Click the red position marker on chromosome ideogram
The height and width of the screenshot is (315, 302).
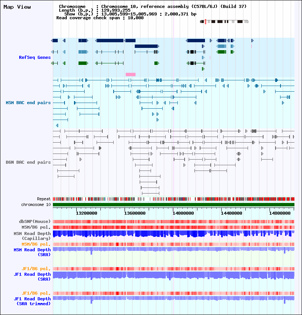tap(205, 22)
